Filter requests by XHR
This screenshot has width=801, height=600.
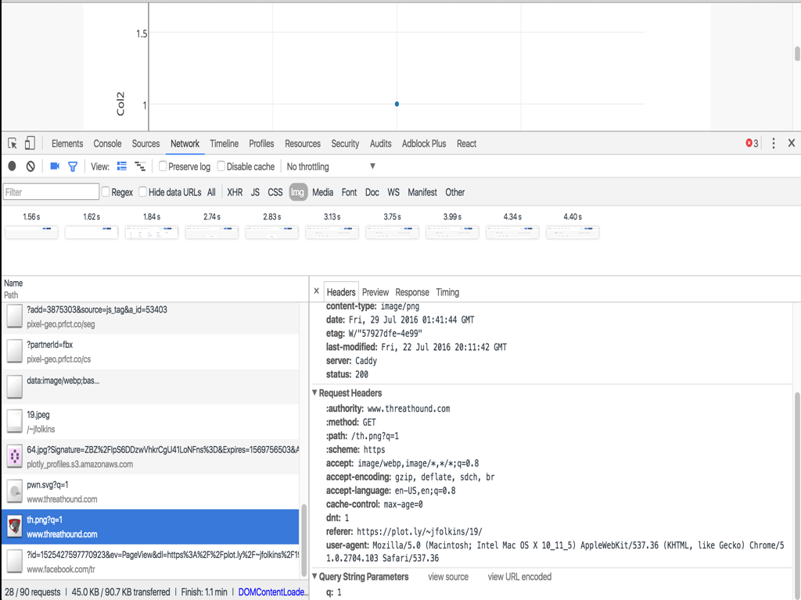click(x=235, y=192)
